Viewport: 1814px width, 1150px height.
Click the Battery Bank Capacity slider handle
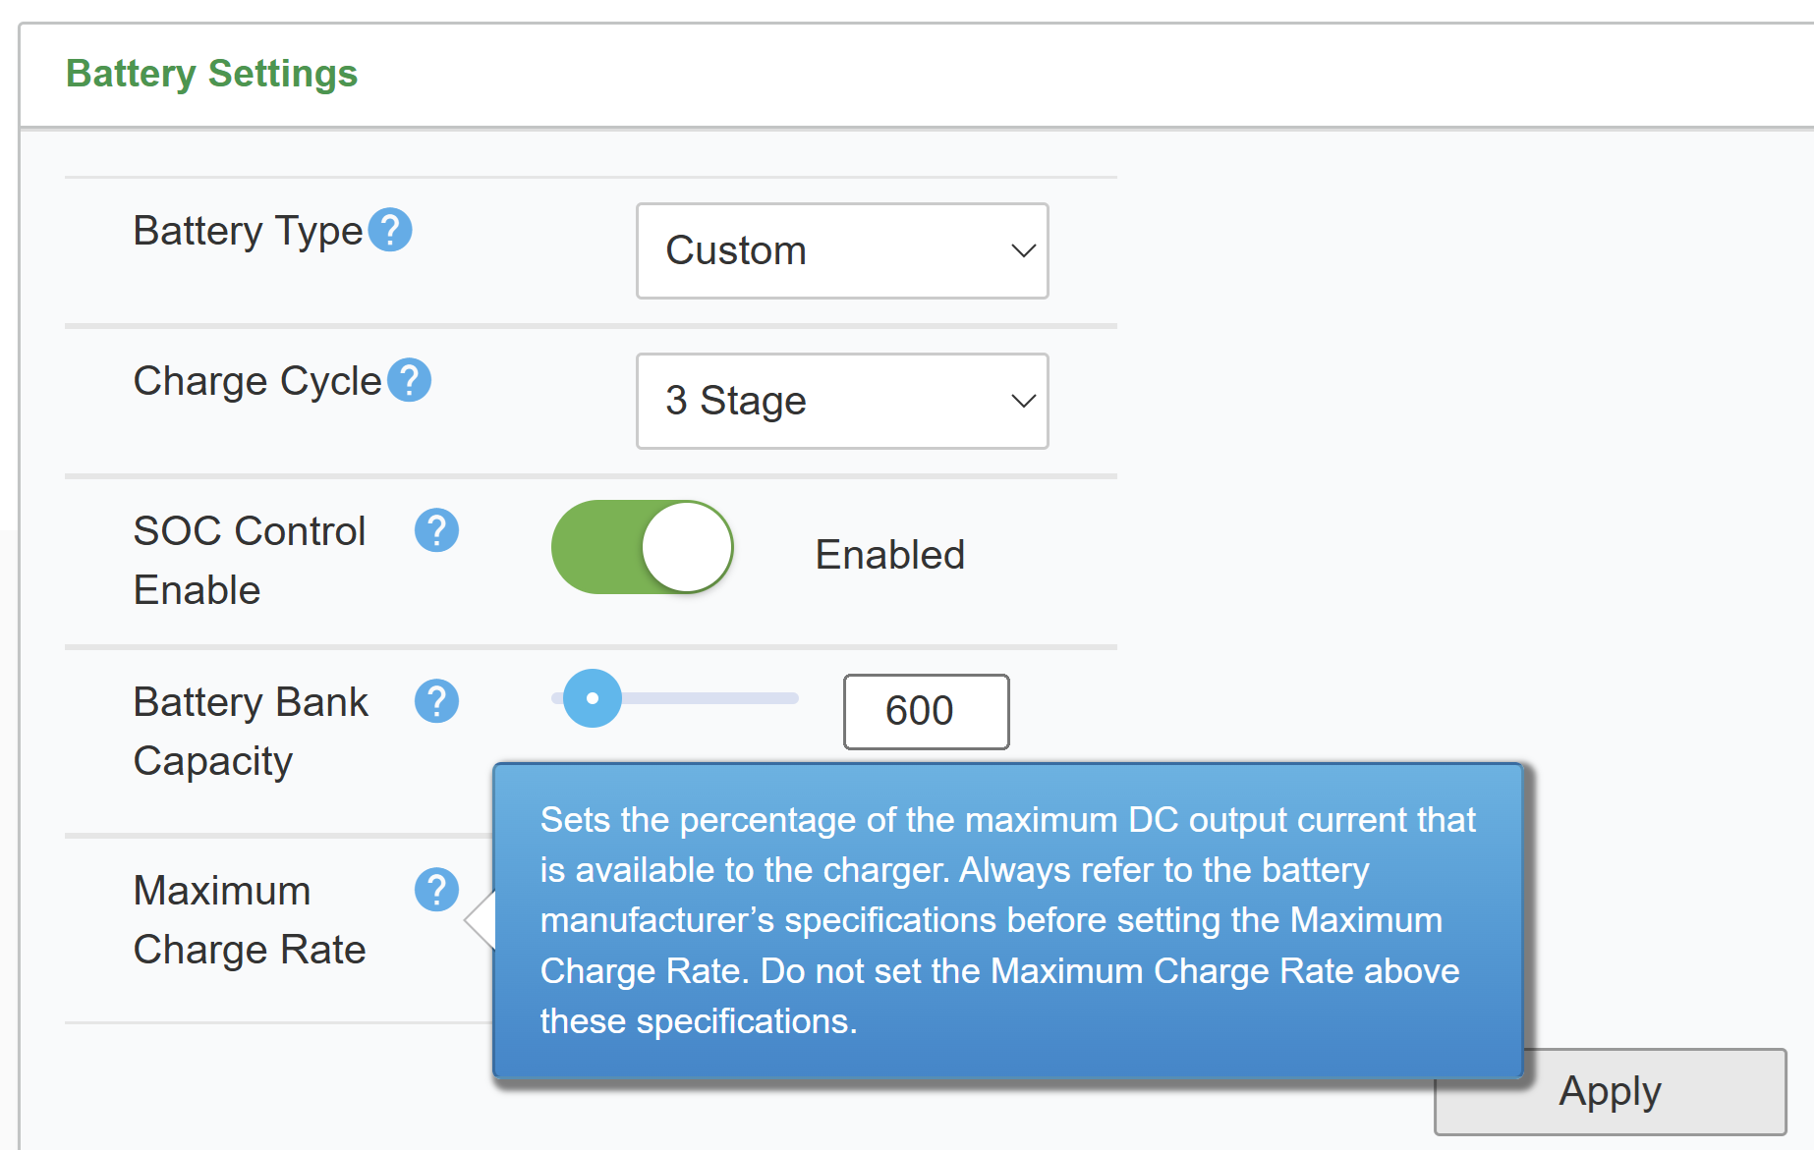click(593, 698)
